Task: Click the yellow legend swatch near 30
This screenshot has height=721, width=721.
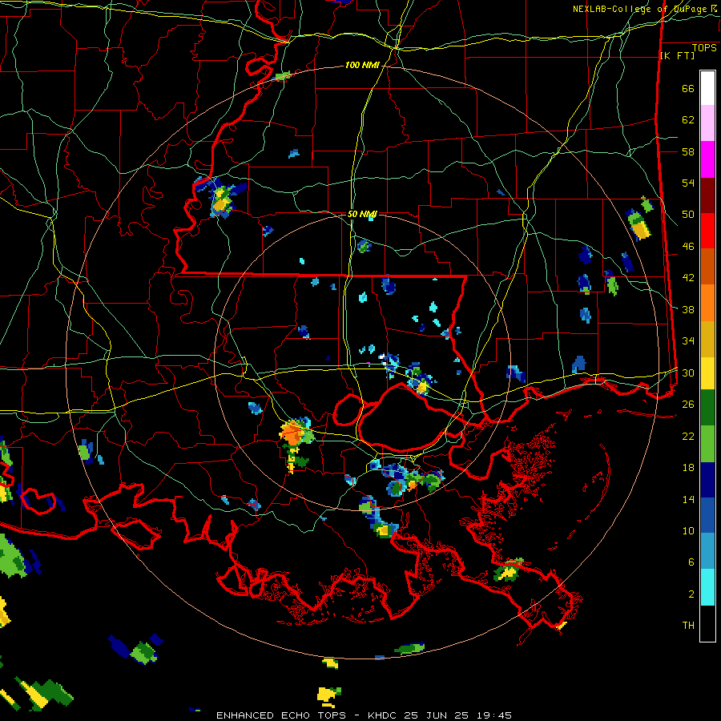Action: 707,373
